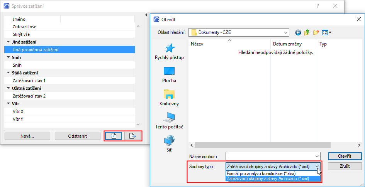This screenshot has height=187, width=365.
Task: Sort by Datum změny column header
Action: point(294,44)
